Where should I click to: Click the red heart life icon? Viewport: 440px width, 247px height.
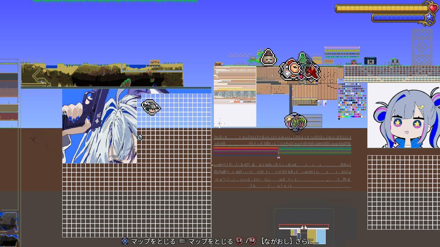[x=433, y=8]
